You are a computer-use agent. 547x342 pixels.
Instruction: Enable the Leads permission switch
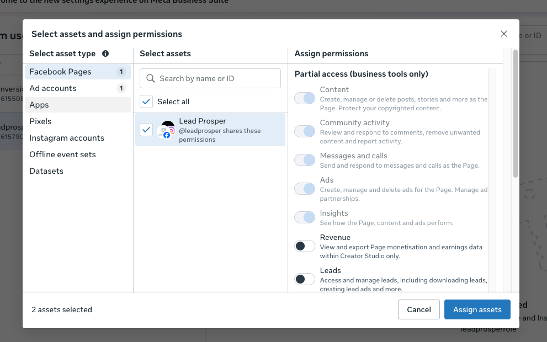point(305,279)
